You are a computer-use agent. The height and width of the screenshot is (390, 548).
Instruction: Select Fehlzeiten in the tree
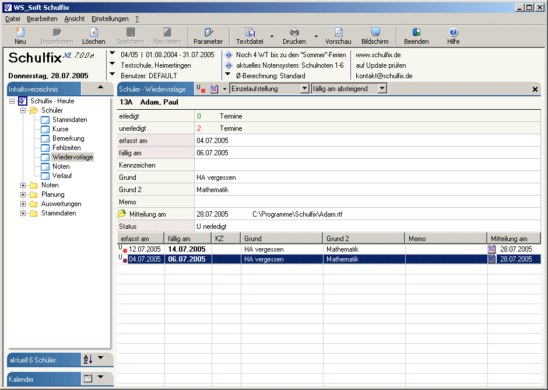click(x=66, y=148)
